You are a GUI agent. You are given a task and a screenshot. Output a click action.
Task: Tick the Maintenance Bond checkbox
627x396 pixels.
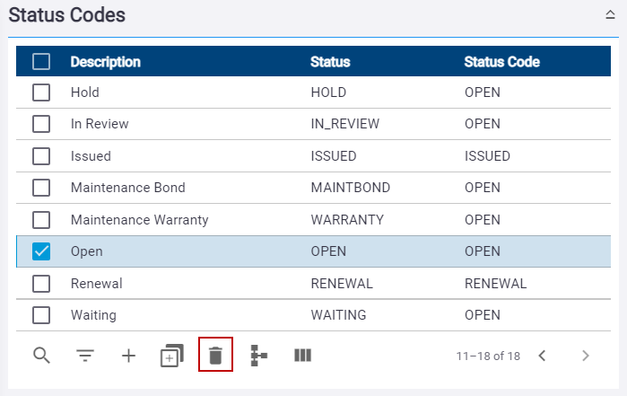point(41,188)
